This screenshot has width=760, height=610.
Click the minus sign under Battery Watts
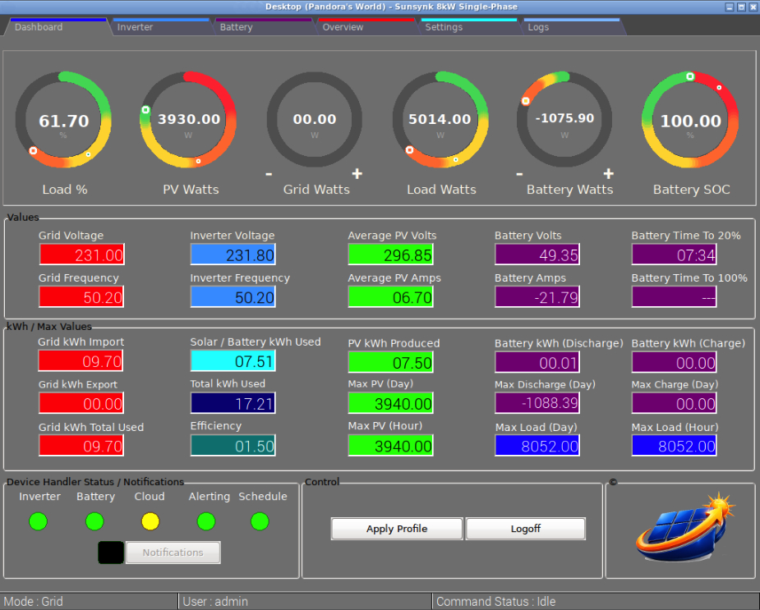point(519,174)
